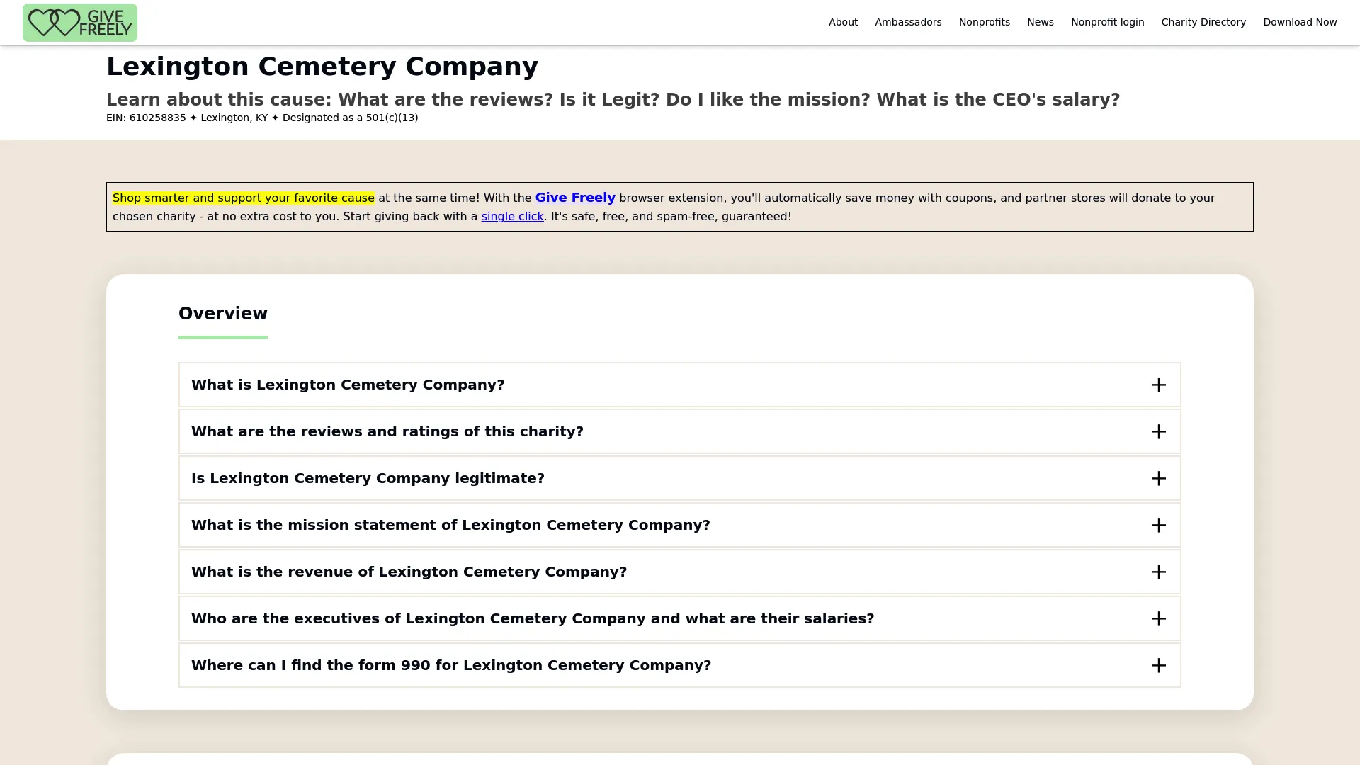Open the Nonprofits menu item

coord(985,22)
